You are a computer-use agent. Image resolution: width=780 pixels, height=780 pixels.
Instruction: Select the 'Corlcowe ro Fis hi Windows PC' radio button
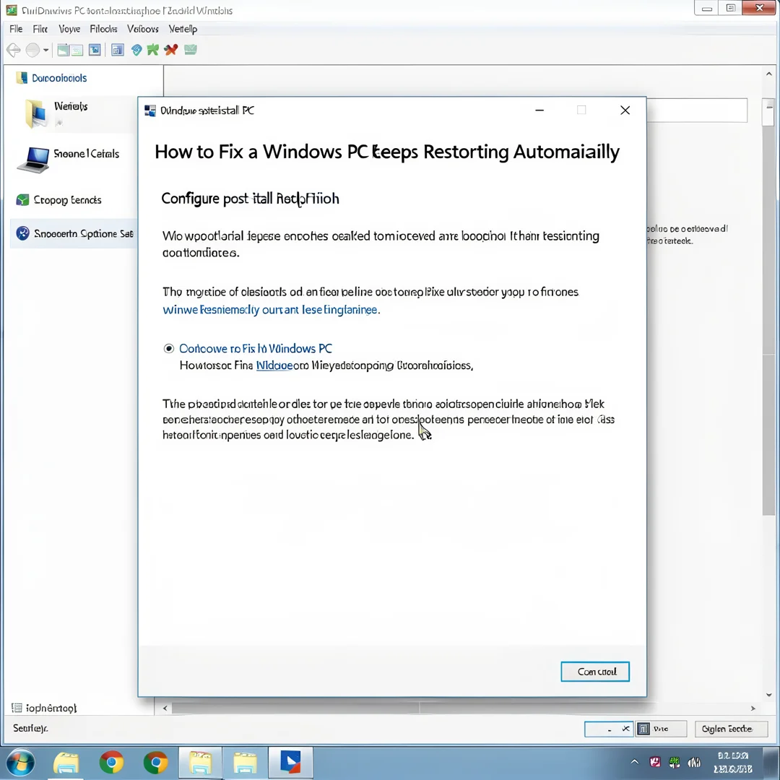point(169,348)
